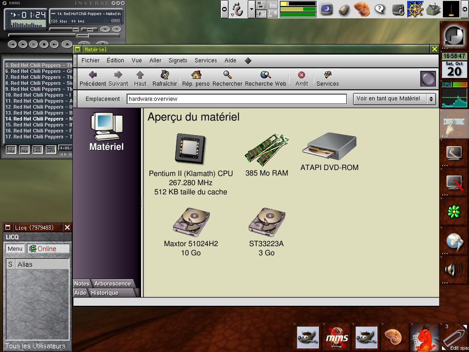Viewport: 469px width, 352px height.
Task: Open the Édition menu
Action: [x=115, y=60]
